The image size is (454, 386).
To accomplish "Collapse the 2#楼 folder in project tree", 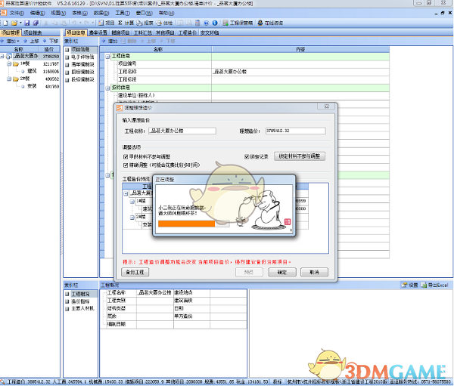I will pyautogui.click(x=9, y=79).
